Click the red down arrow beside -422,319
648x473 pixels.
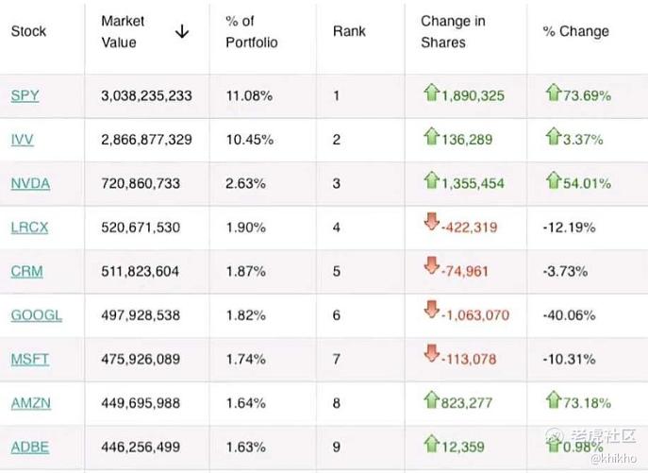(x=431, y=224)
